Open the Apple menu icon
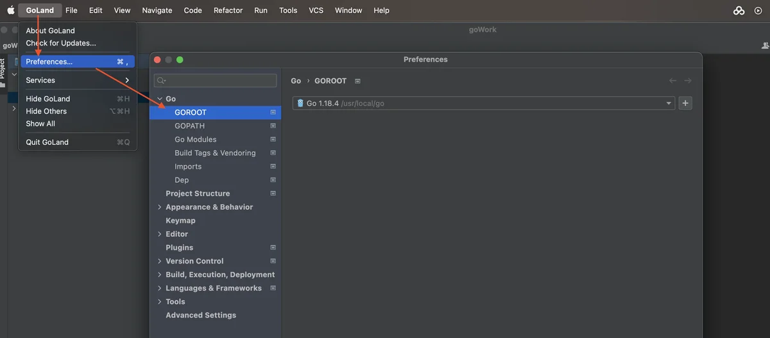Screen dimensions: 770x338 (10, 10)
